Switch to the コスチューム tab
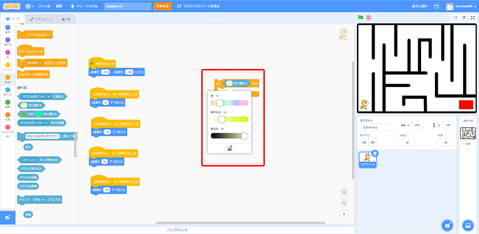 [x=41, y=19]
